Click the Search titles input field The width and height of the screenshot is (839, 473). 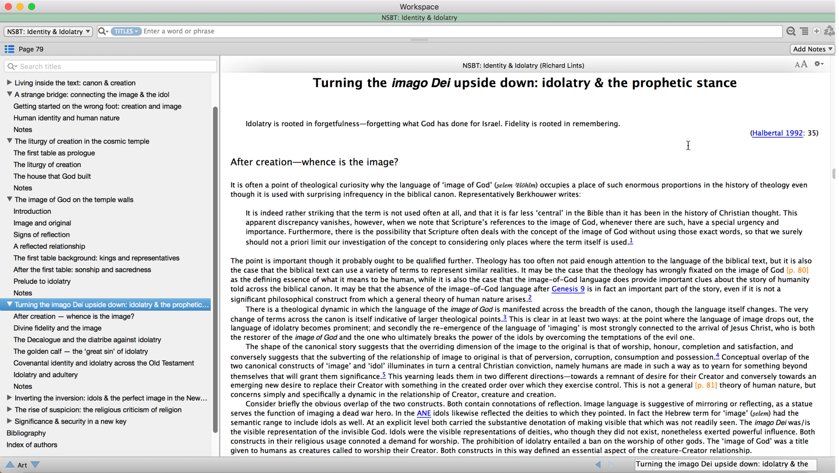110,67
